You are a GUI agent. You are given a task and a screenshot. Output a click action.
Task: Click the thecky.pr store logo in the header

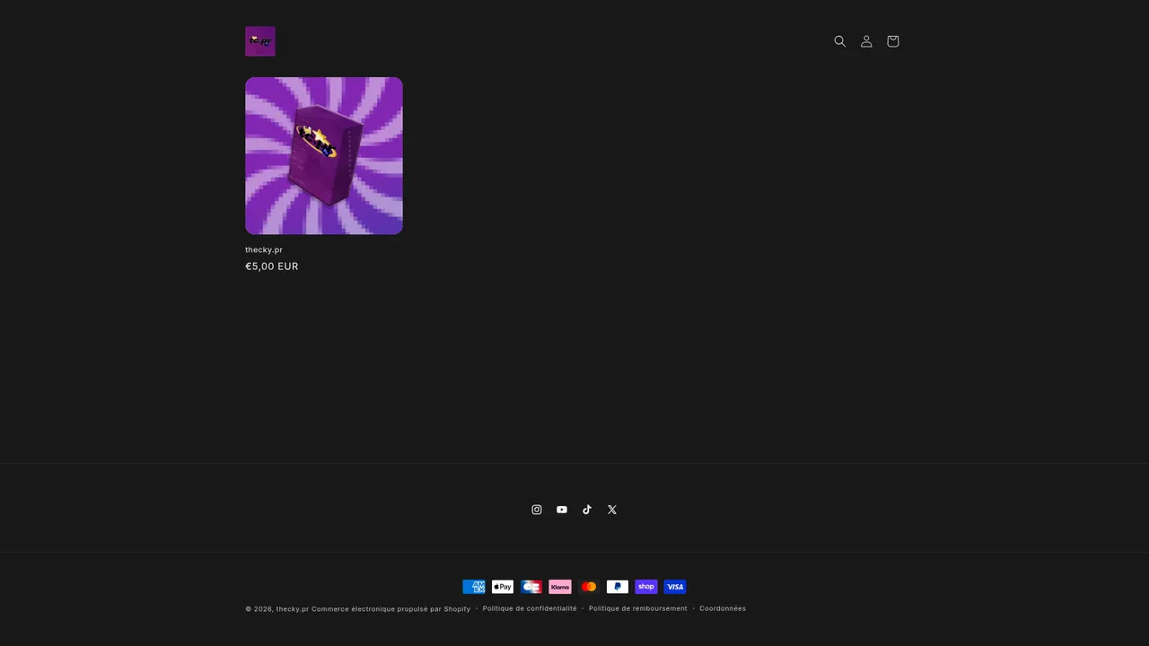point(260,41)
